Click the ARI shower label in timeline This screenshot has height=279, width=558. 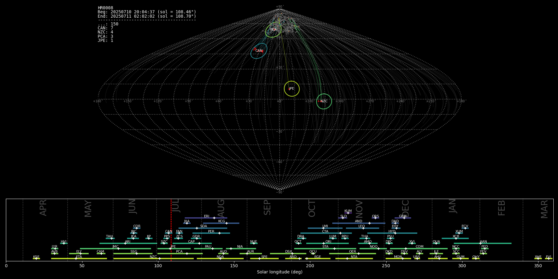click(128, 242)
